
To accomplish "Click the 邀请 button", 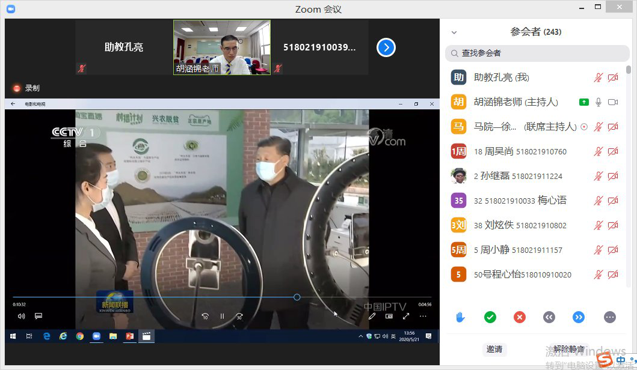I will tap(494, 349).
